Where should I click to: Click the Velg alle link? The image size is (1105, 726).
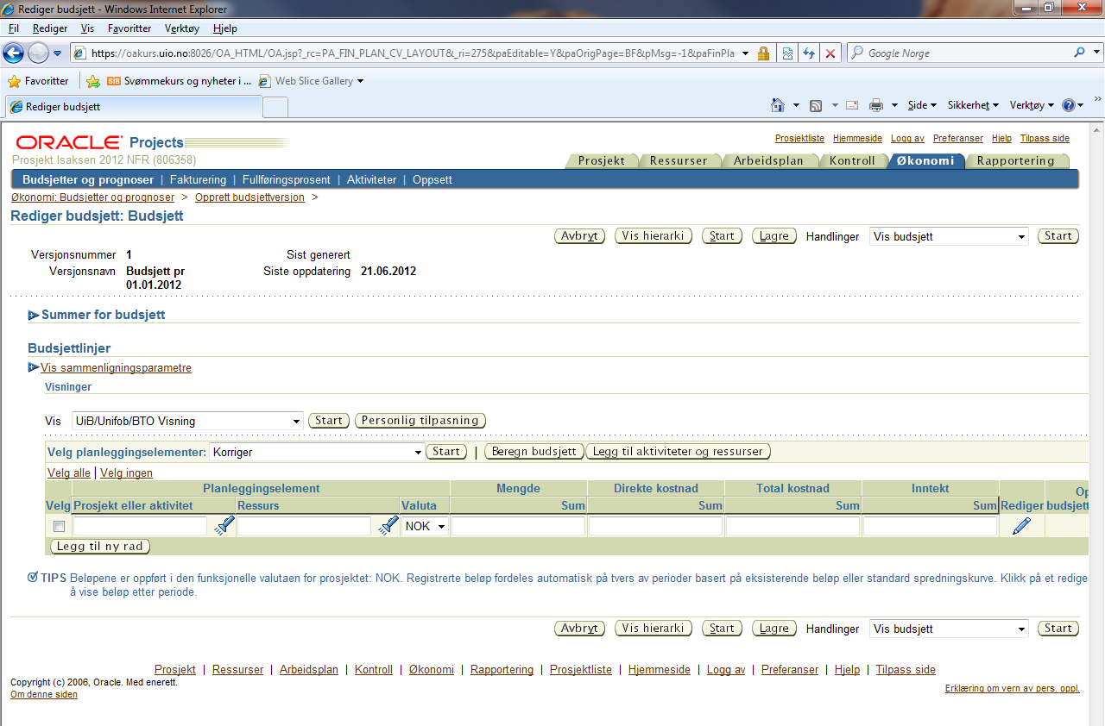[x=68, y=473]
